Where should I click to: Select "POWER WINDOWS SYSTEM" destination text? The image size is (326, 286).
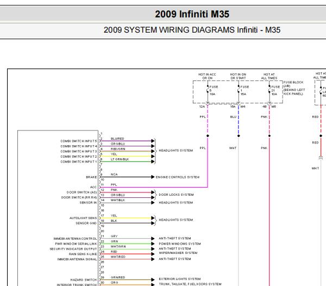180,244
